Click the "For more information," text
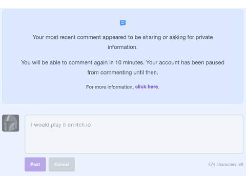The image size is (246, 184). pyautogui.click(x=110, y=87)
